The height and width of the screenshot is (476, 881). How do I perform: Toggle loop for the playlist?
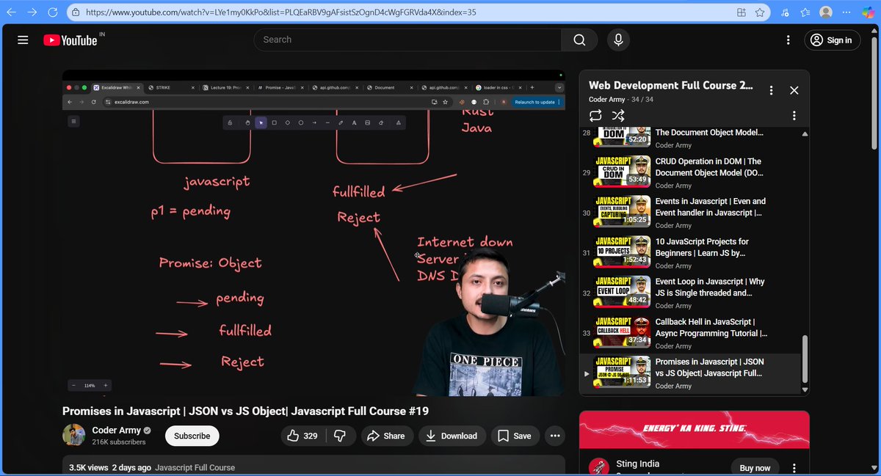[x=596, y=115]
